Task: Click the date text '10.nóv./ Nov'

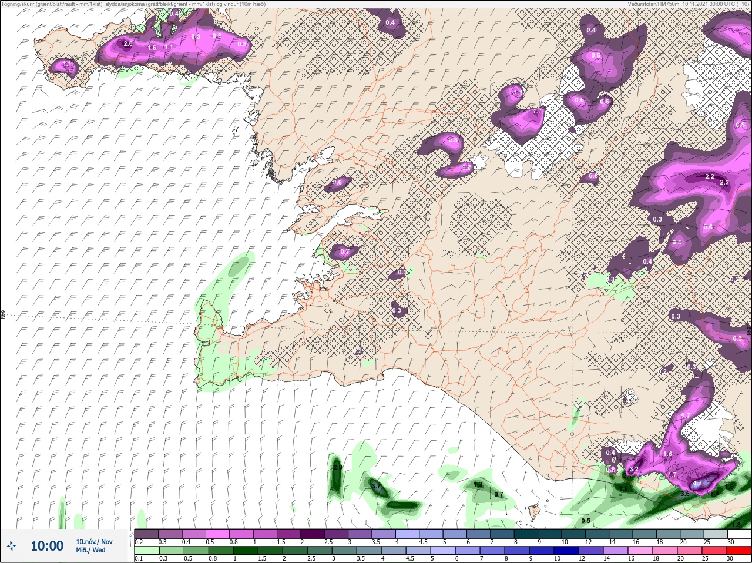Action: 94,542
